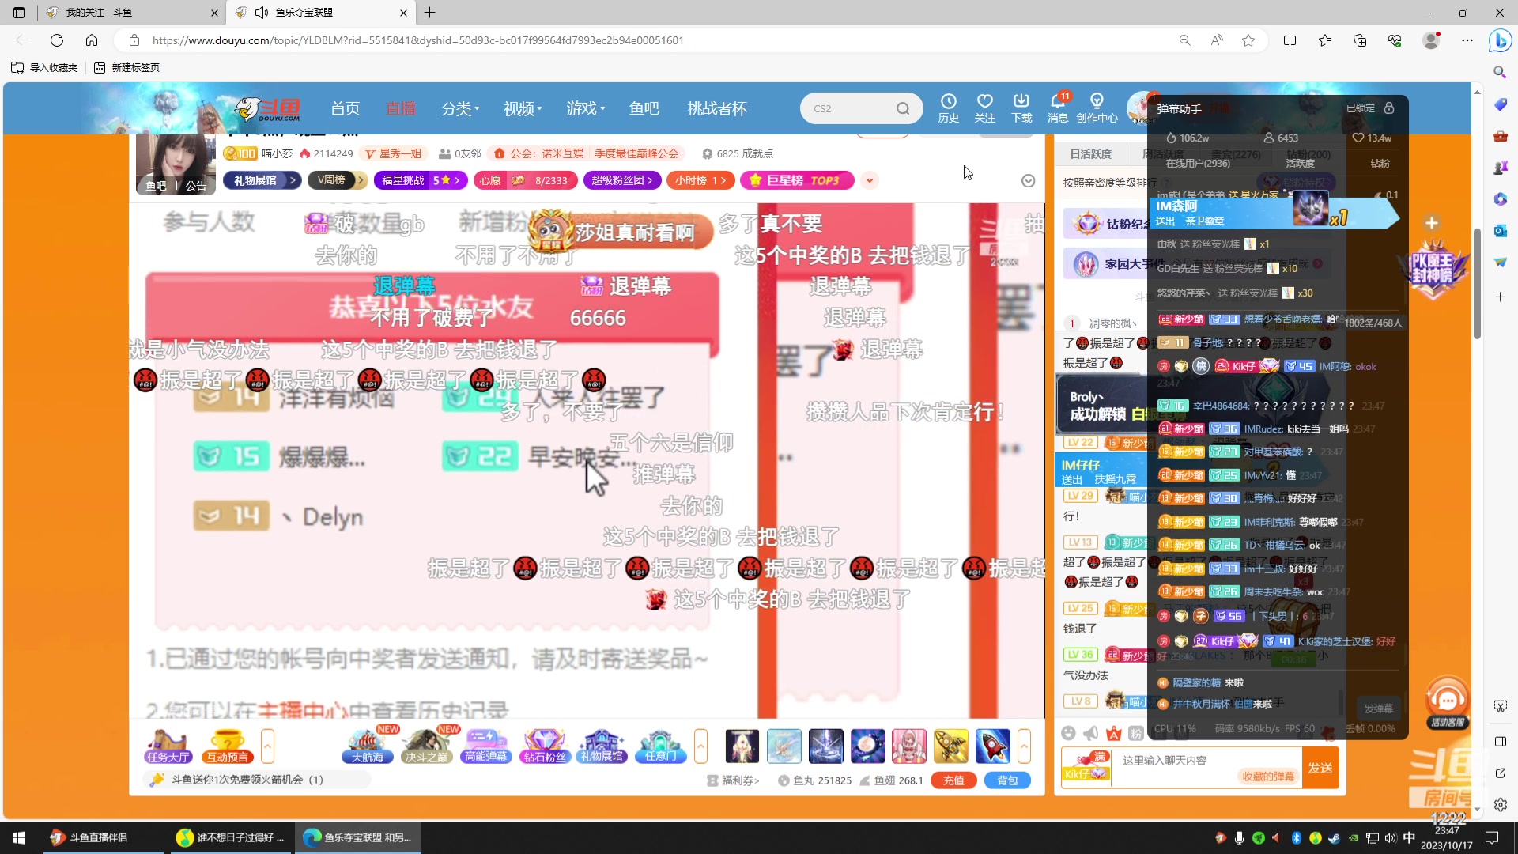The height and width of the screenshot is (854, 1518).
Task: Toggle read aloud icon in address bar
Action: point(1217,40)
